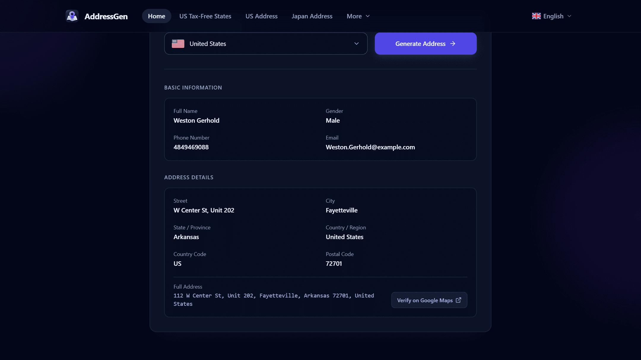Verify on Google Maps
641x360 pixels.
429,300
